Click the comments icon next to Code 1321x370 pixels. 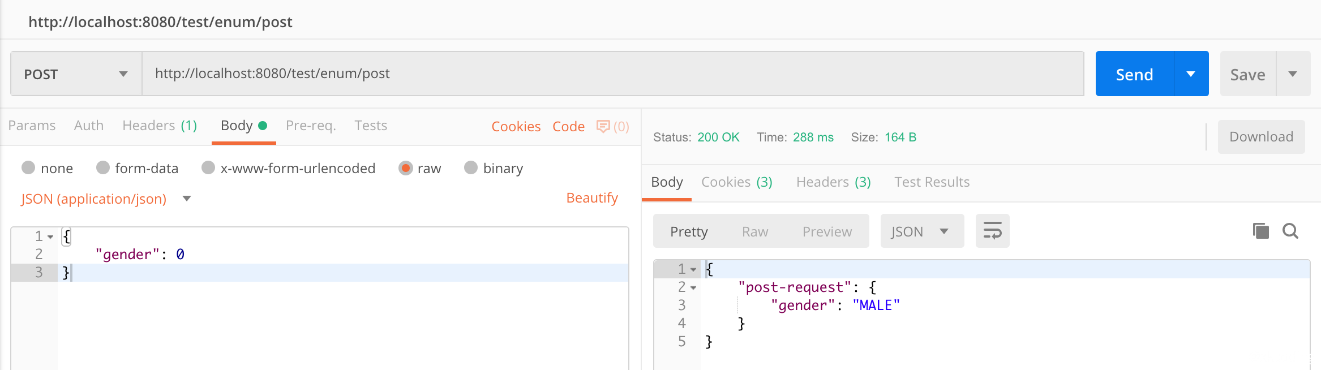(603, 126)
